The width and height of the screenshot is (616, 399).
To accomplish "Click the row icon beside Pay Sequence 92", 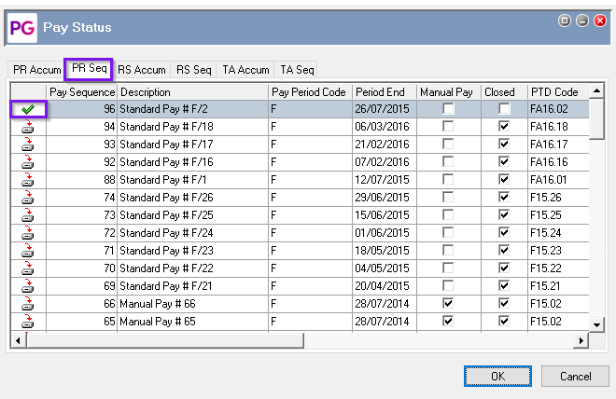I will [27, 161].
